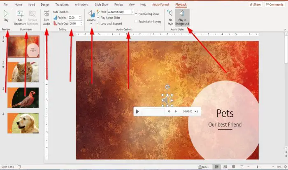Viewport: 288px width, 170px height.
Task: Play the audio from the on-slide player
Action: 137,111
